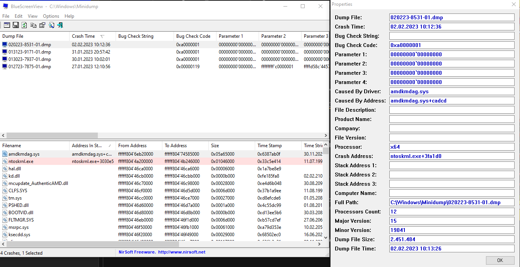Click the Copy Selected Items toolbar icon

[33, 25]
